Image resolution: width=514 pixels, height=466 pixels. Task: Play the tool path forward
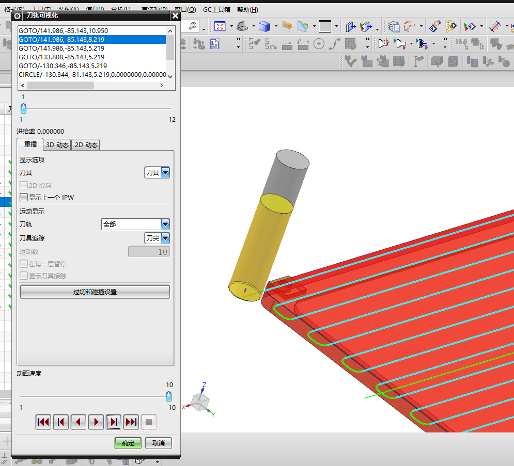pos(96,422)
